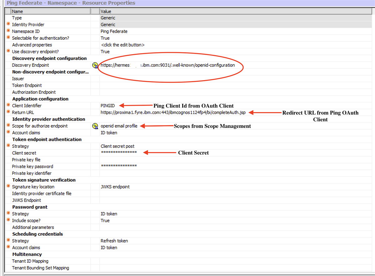Open ID token value for Identity provider account claims
This screenshot has width=375, height=276.
coord(109,133)
